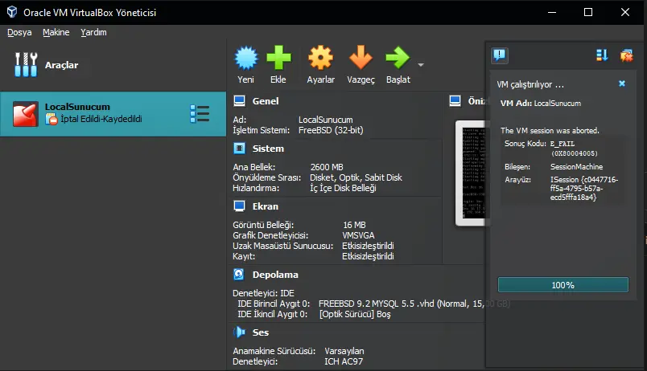This screenshot has width=647, height=371.
Task: Dismiss the VM çalıştırılıyor notification
Action: (622, 84)
